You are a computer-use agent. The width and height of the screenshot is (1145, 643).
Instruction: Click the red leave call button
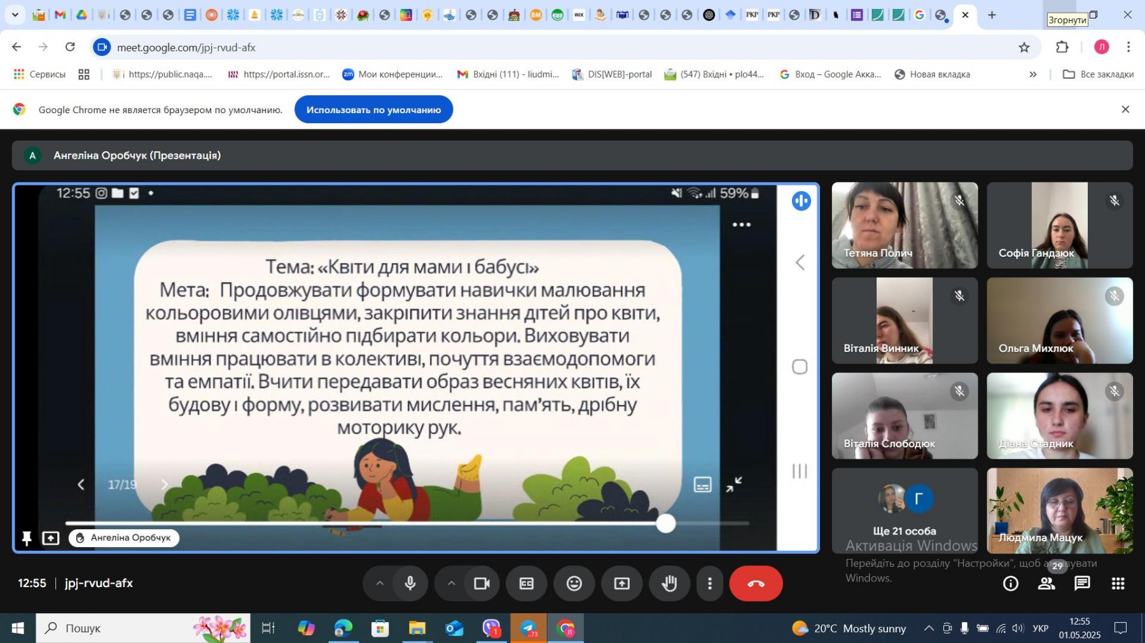[x=755, y=583]
